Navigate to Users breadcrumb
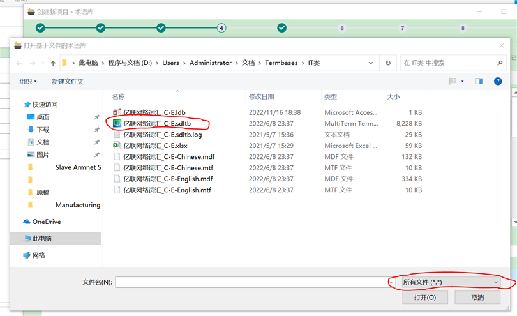Image resolution: width=517 pixels, height=316 pixels. coord(170,63)
